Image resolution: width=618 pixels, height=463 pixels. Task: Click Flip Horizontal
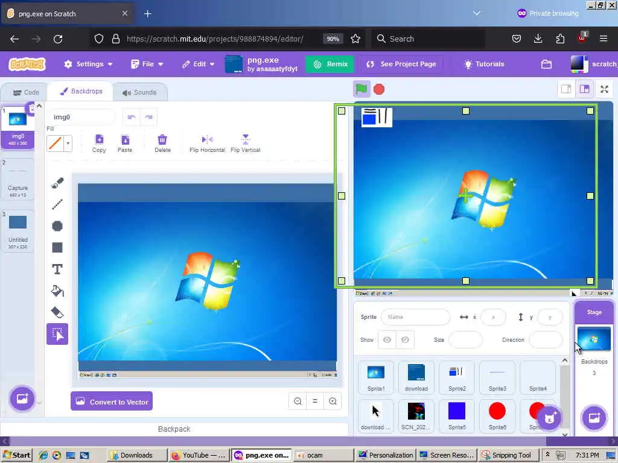pyautogui.click(x=207, y=143)
